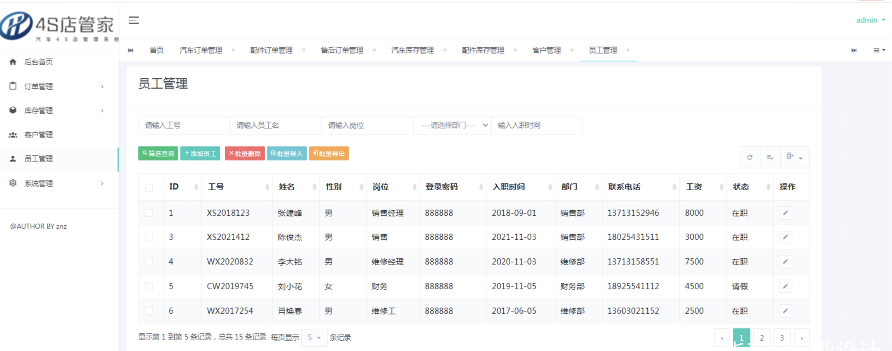Screen dimensions: 892x351
Task: Edit employee 张建峰 with pencil icon
Action: (785, 213)
